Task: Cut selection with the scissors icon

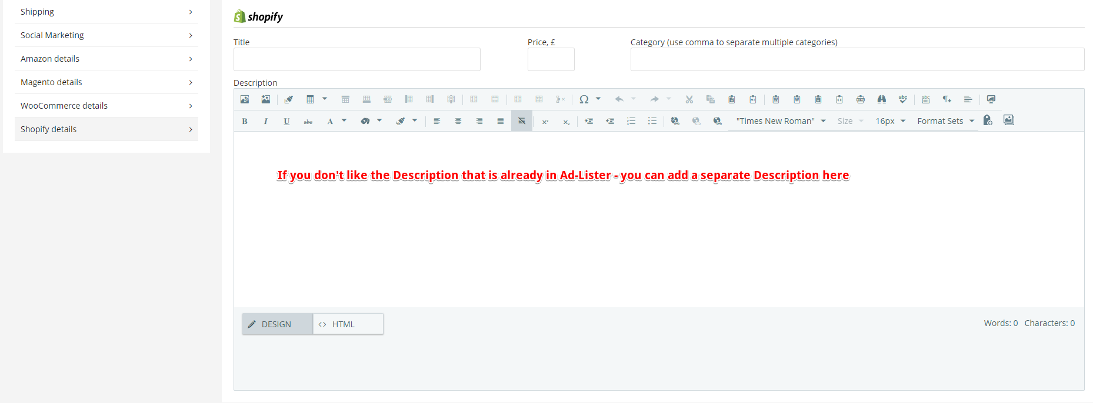Action: click(x=689, y=99)
